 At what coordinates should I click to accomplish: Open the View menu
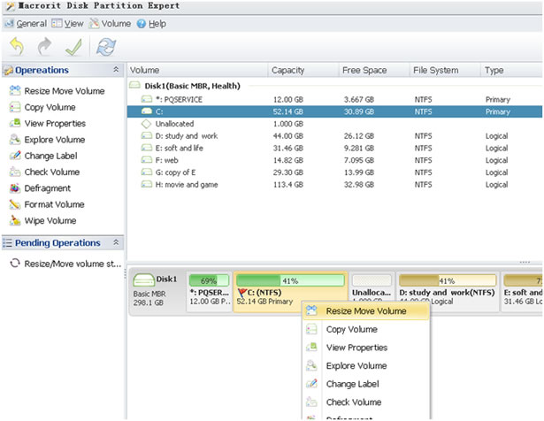(67, 24)
